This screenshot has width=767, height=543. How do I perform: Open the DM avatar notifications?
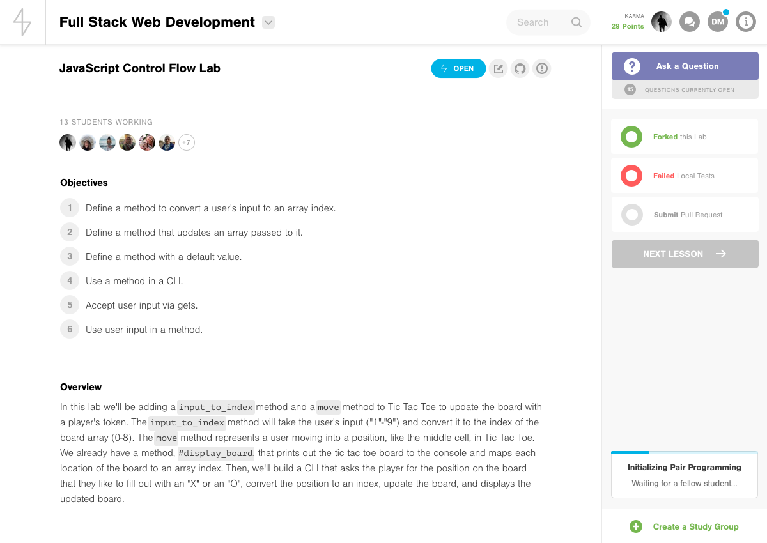717,22
